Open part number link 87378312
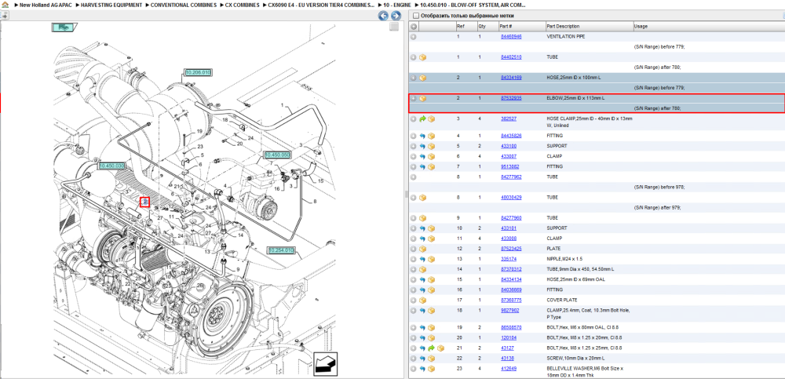Screen dimensions: 785x379 point(511,269)
